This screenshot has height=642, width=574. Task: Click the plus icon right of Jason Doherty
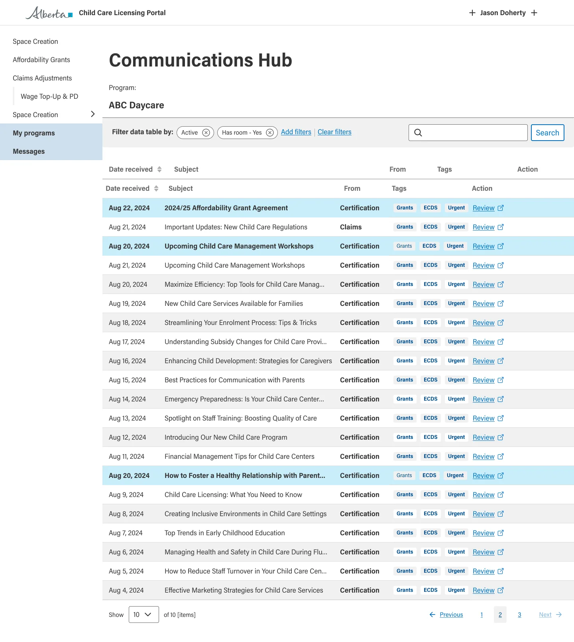(534, 13)
